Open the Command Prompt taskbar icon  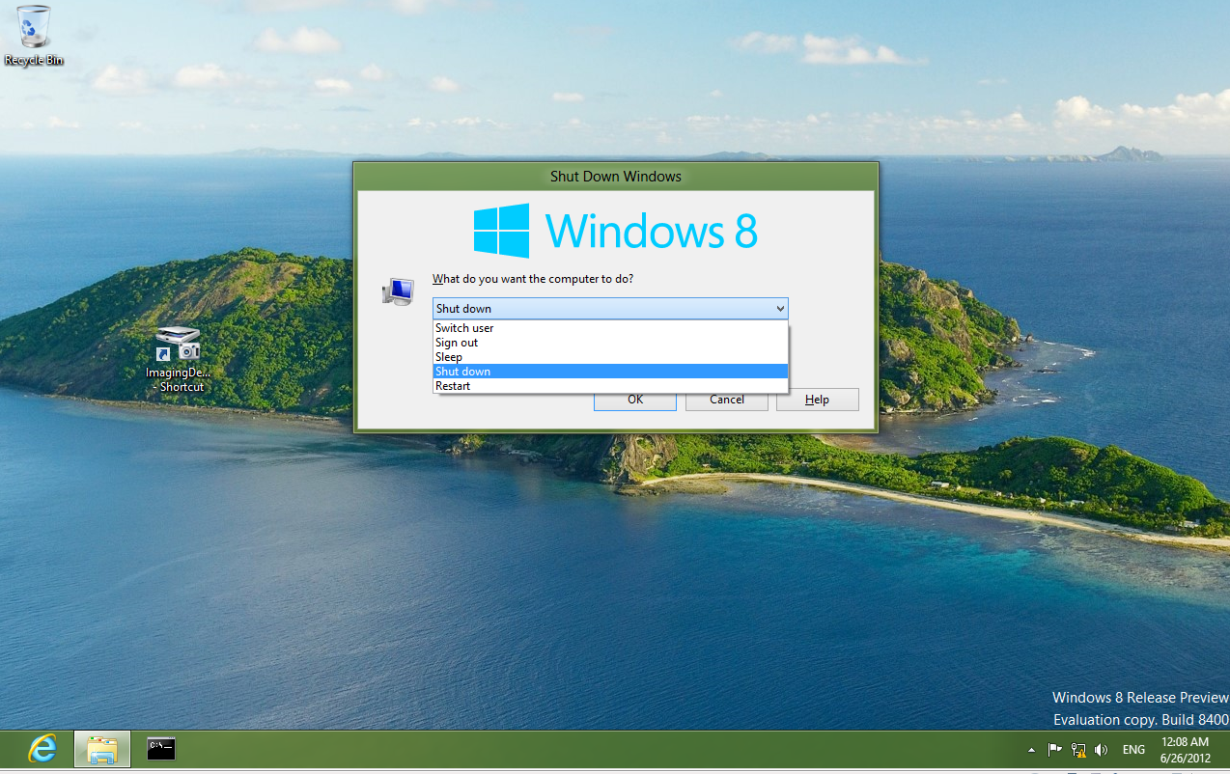(160, 749)
